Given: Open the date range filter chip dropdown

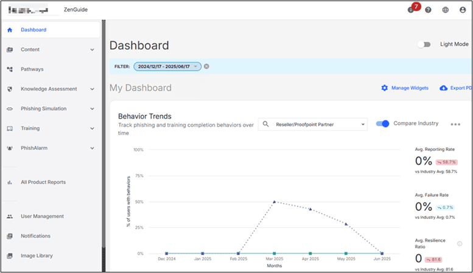Looking at the screenshot, I should coord(196,66).
